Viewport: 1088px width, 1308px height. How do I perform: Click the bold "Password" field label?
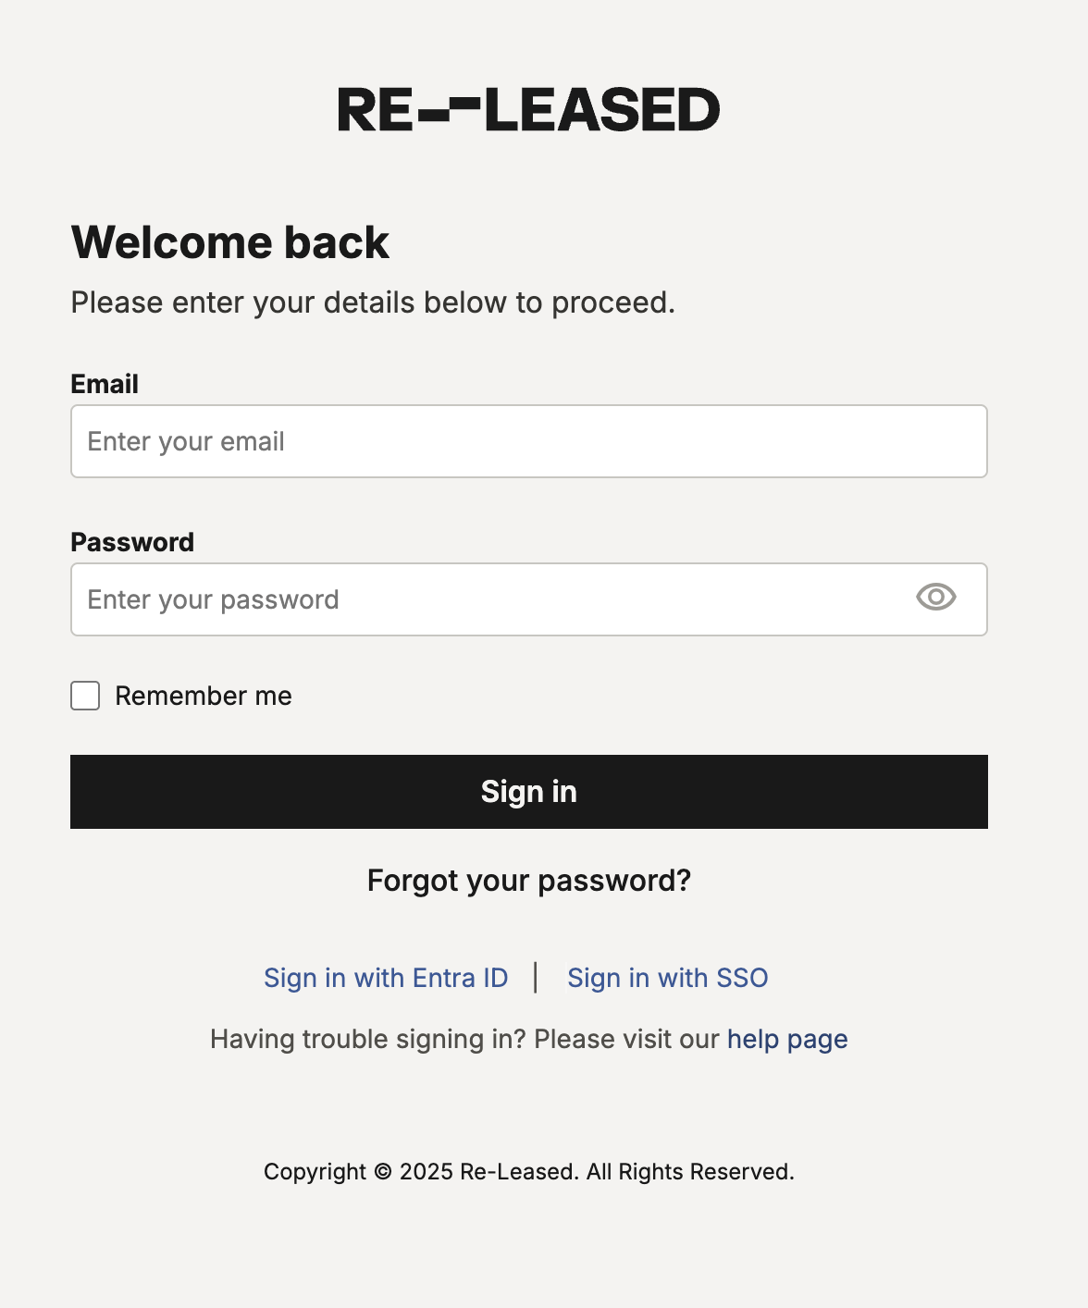pyautogui.click(x=132, y=542)
